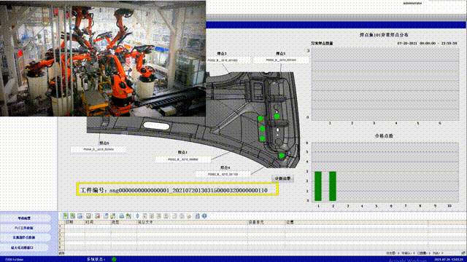Click the 计数清零 reset counter button
Viewport: 467px width, 262px height.
tap(282, 178)
